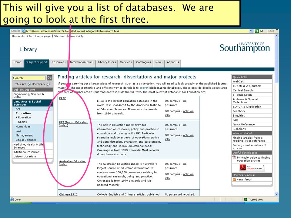Image resolution: width=291 pixels, height=218 pixels.
Task: Open the Social Sciences sidebar item
Action: (x=26, y=140)
